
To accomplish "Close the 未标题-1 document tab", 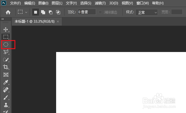I will point(58,21).
